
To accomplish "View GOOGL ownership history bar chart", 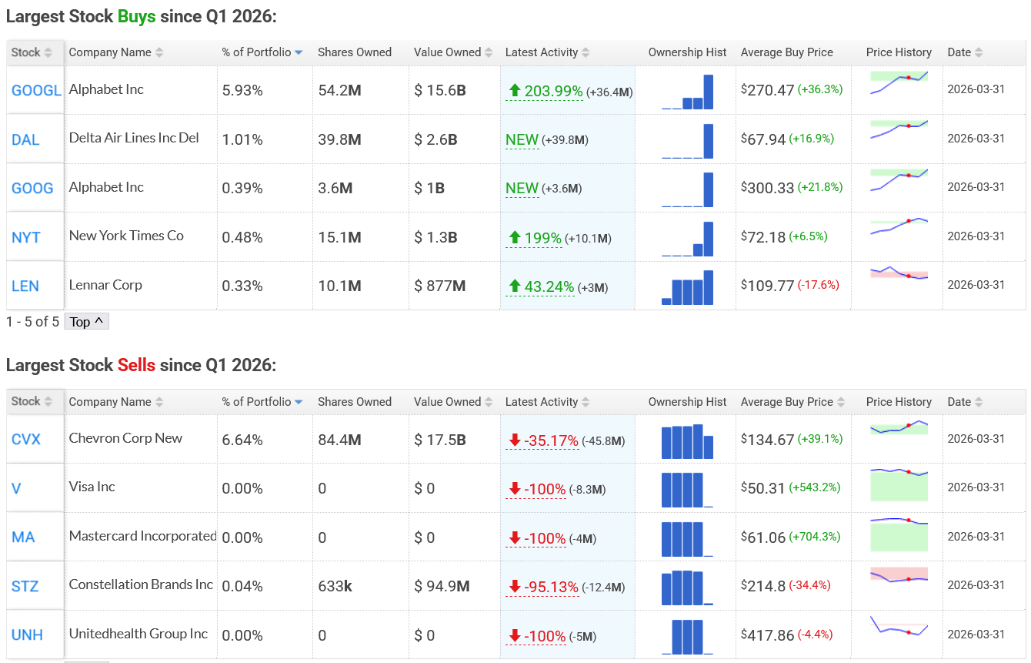I will pos(688,92).
